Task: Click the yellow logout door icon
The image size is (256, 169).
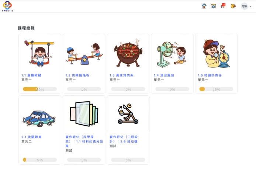Action: tap(233, 6)
